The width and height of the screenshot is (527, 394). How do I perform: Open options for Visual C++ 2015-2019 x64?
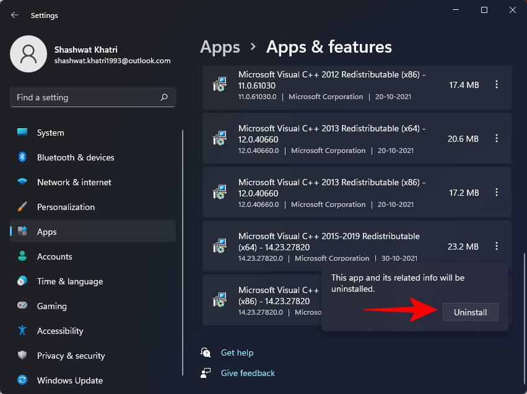[x=497, y=247]
